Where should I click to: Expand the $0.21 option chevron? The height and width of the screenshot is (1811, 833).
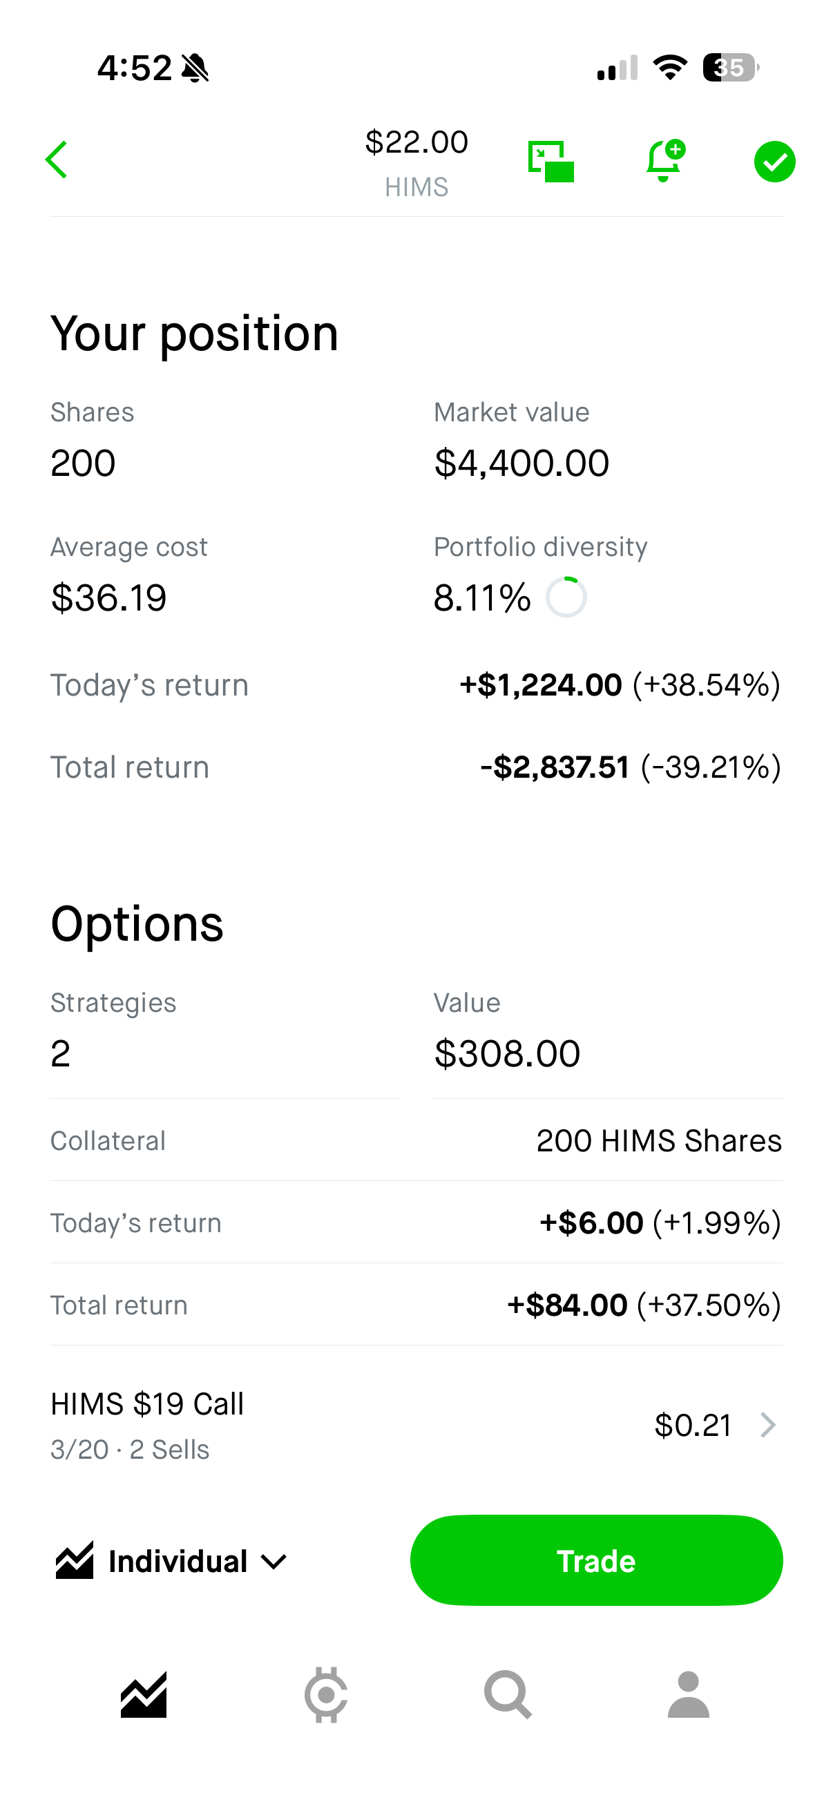click(x=768, y=1425)
